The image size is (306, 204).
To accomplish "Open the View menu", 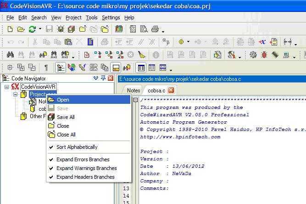I will 56,17.
